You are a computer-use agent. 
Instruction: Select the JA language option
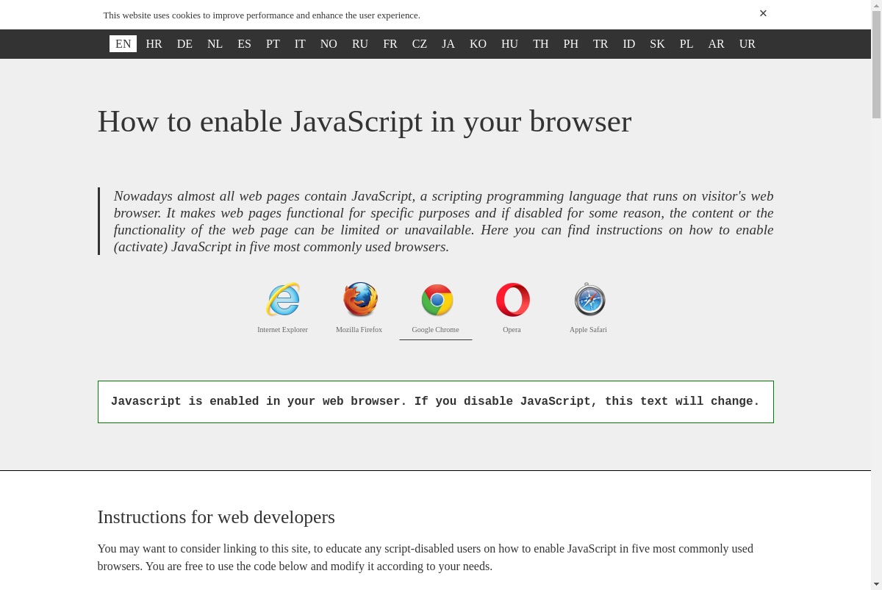(x=448, y=44)
